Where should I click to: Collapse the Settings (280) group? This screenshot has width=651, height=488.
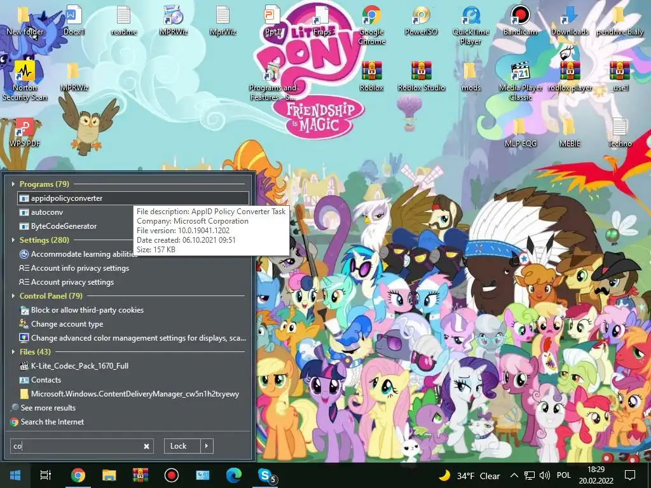(13, 240)
